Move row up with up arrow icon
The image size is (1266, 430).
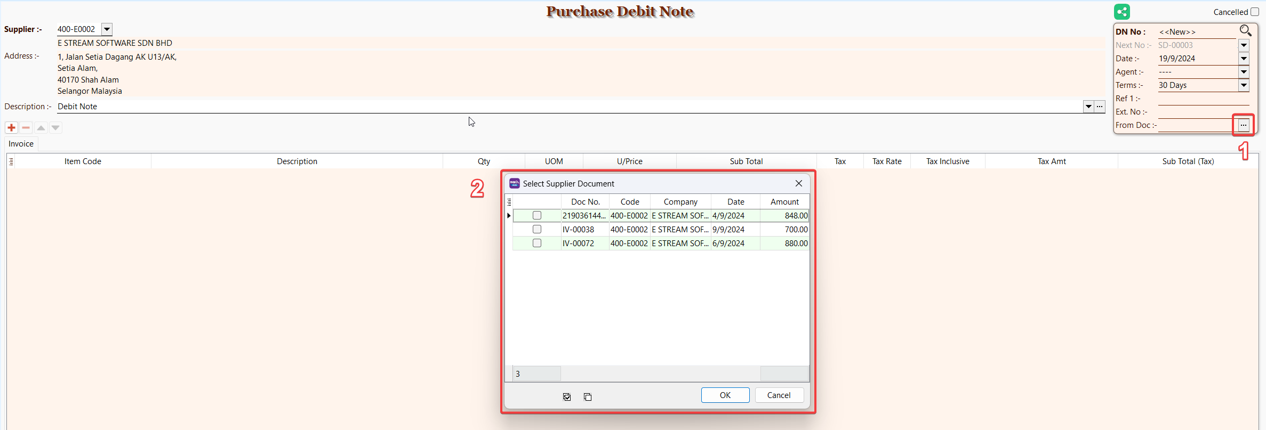41,128
